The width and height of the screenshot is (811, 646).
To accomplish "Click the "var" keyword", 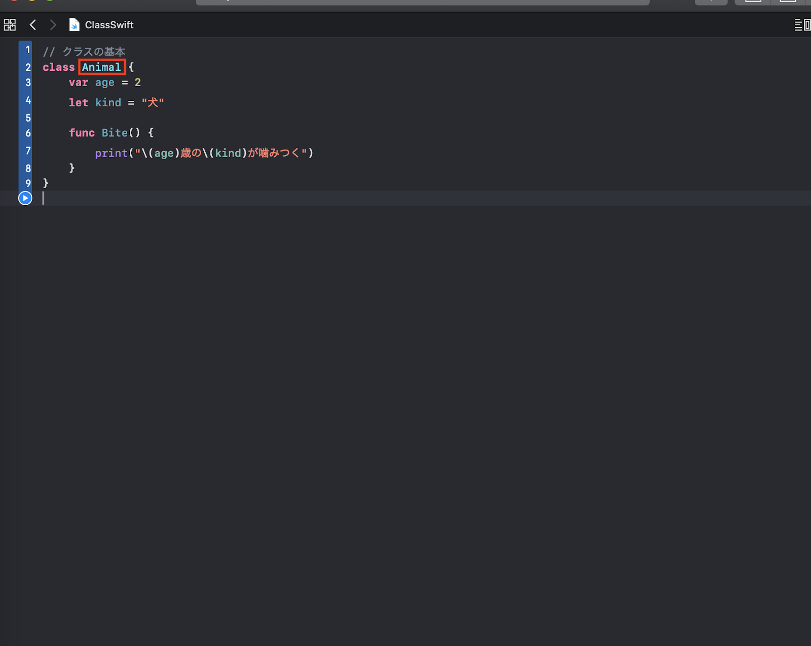I will (x=79, y=83).
